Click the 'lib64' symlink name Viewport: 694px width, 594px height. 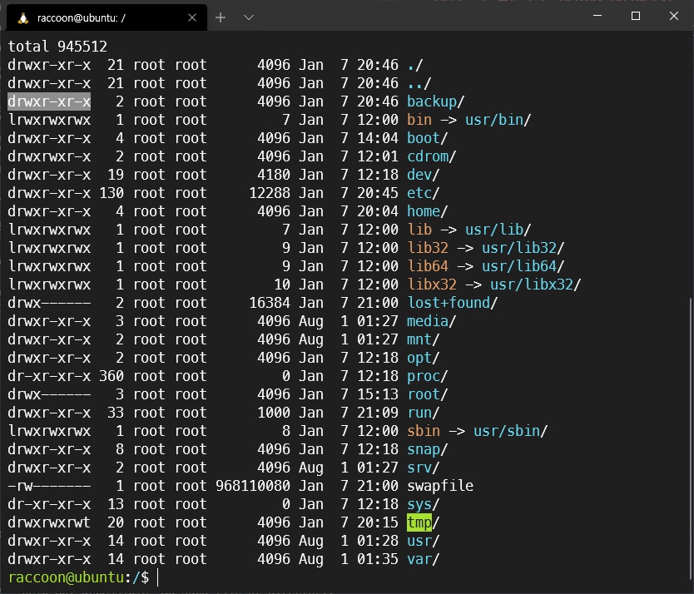coord(428,266)
